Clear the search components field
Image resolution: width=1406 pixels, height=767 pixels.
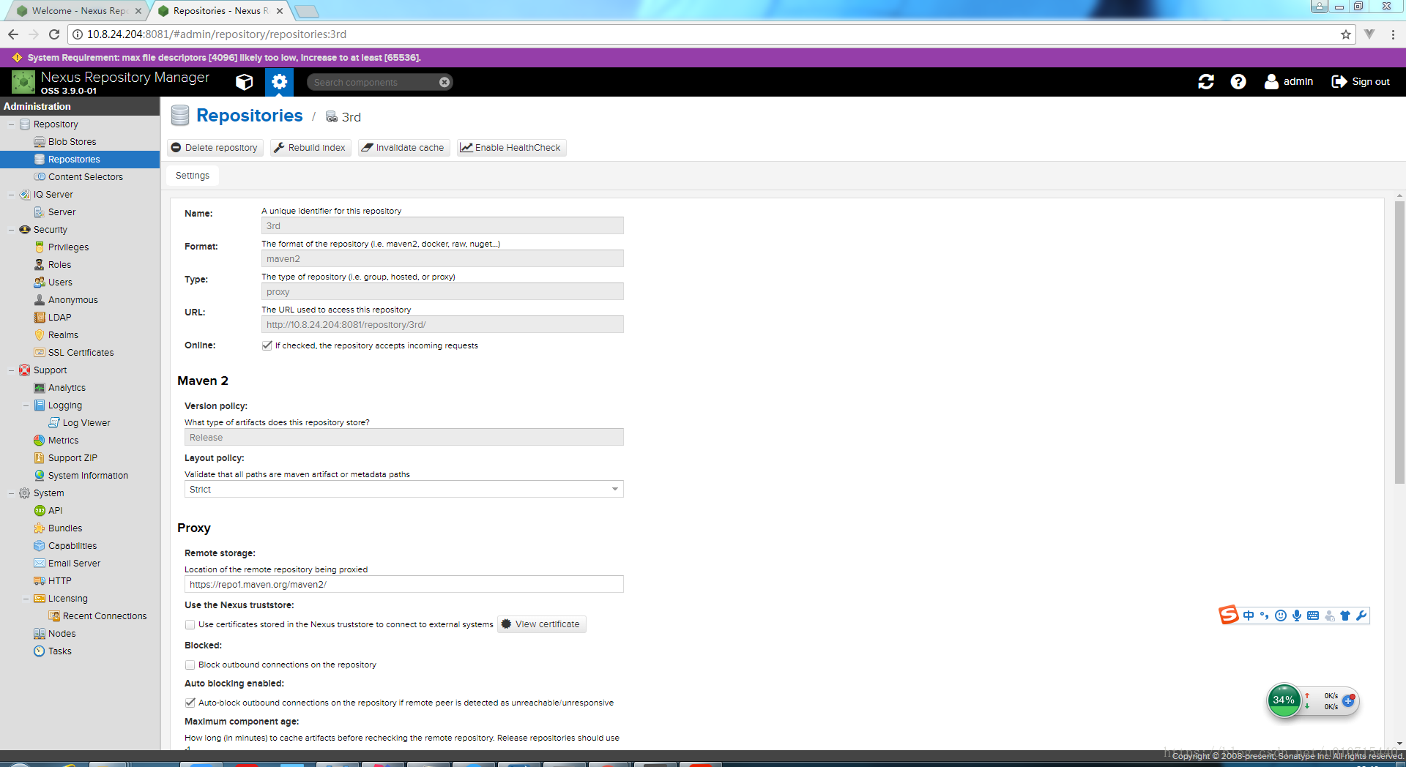pyautogui.click(x=445, y=82)
